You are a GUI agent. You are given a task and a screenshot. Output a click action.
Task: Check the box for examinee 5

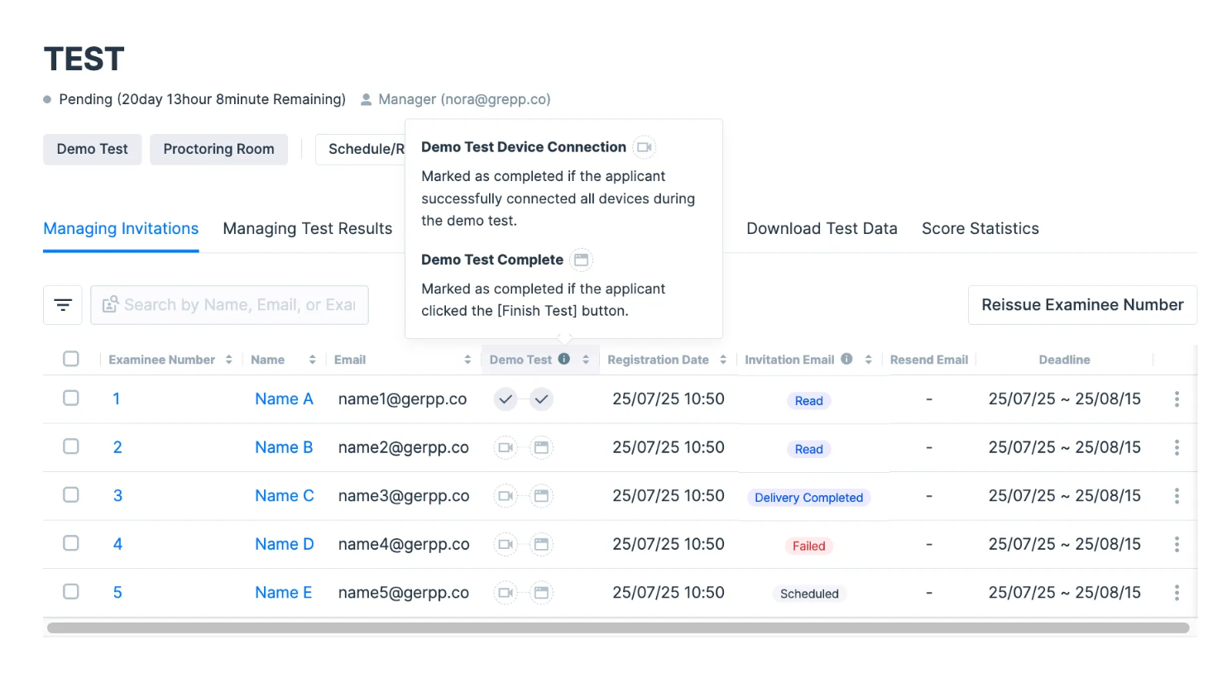click(x=71, y=592)
